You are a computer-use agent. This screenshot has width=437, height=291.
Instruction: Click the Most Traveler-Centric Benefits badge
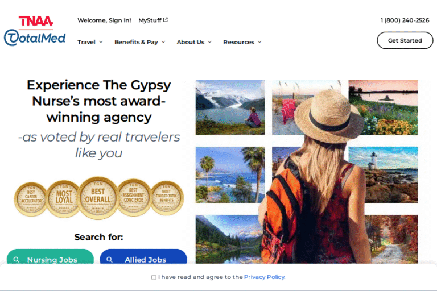[x=167, y=198]
